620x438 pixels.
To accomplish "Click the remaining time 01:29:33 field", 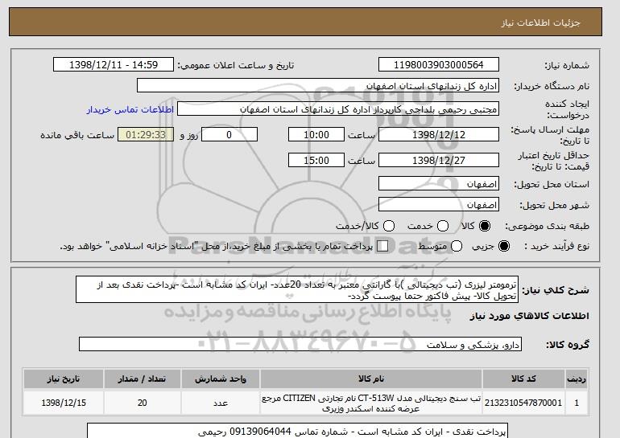I will point(146,134).
